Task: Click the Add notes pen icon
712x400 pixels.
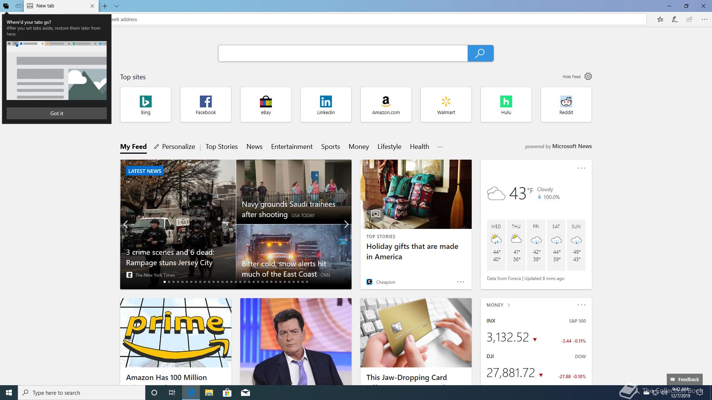Action: pos(675,19)
